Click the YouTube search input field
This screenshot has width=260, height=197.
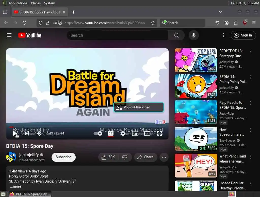[x=118, y=35]
